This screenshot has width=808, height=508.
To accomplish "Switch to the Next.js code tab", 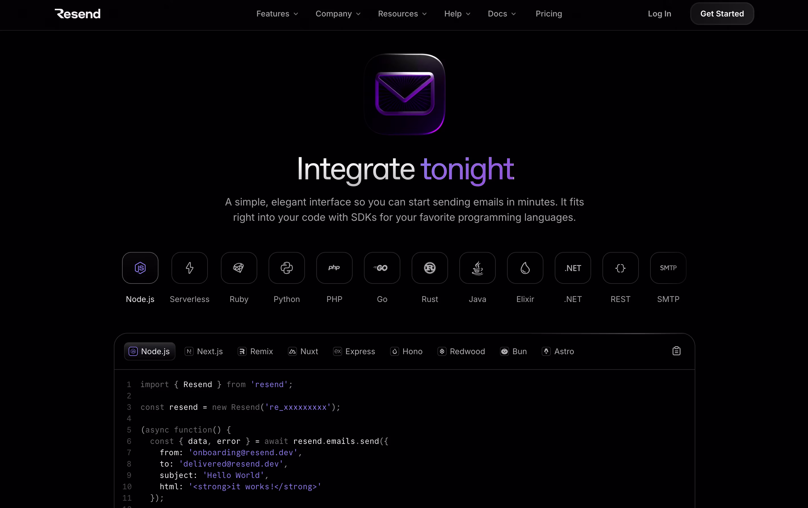I will pyautogui.click(x=204, y=351).
